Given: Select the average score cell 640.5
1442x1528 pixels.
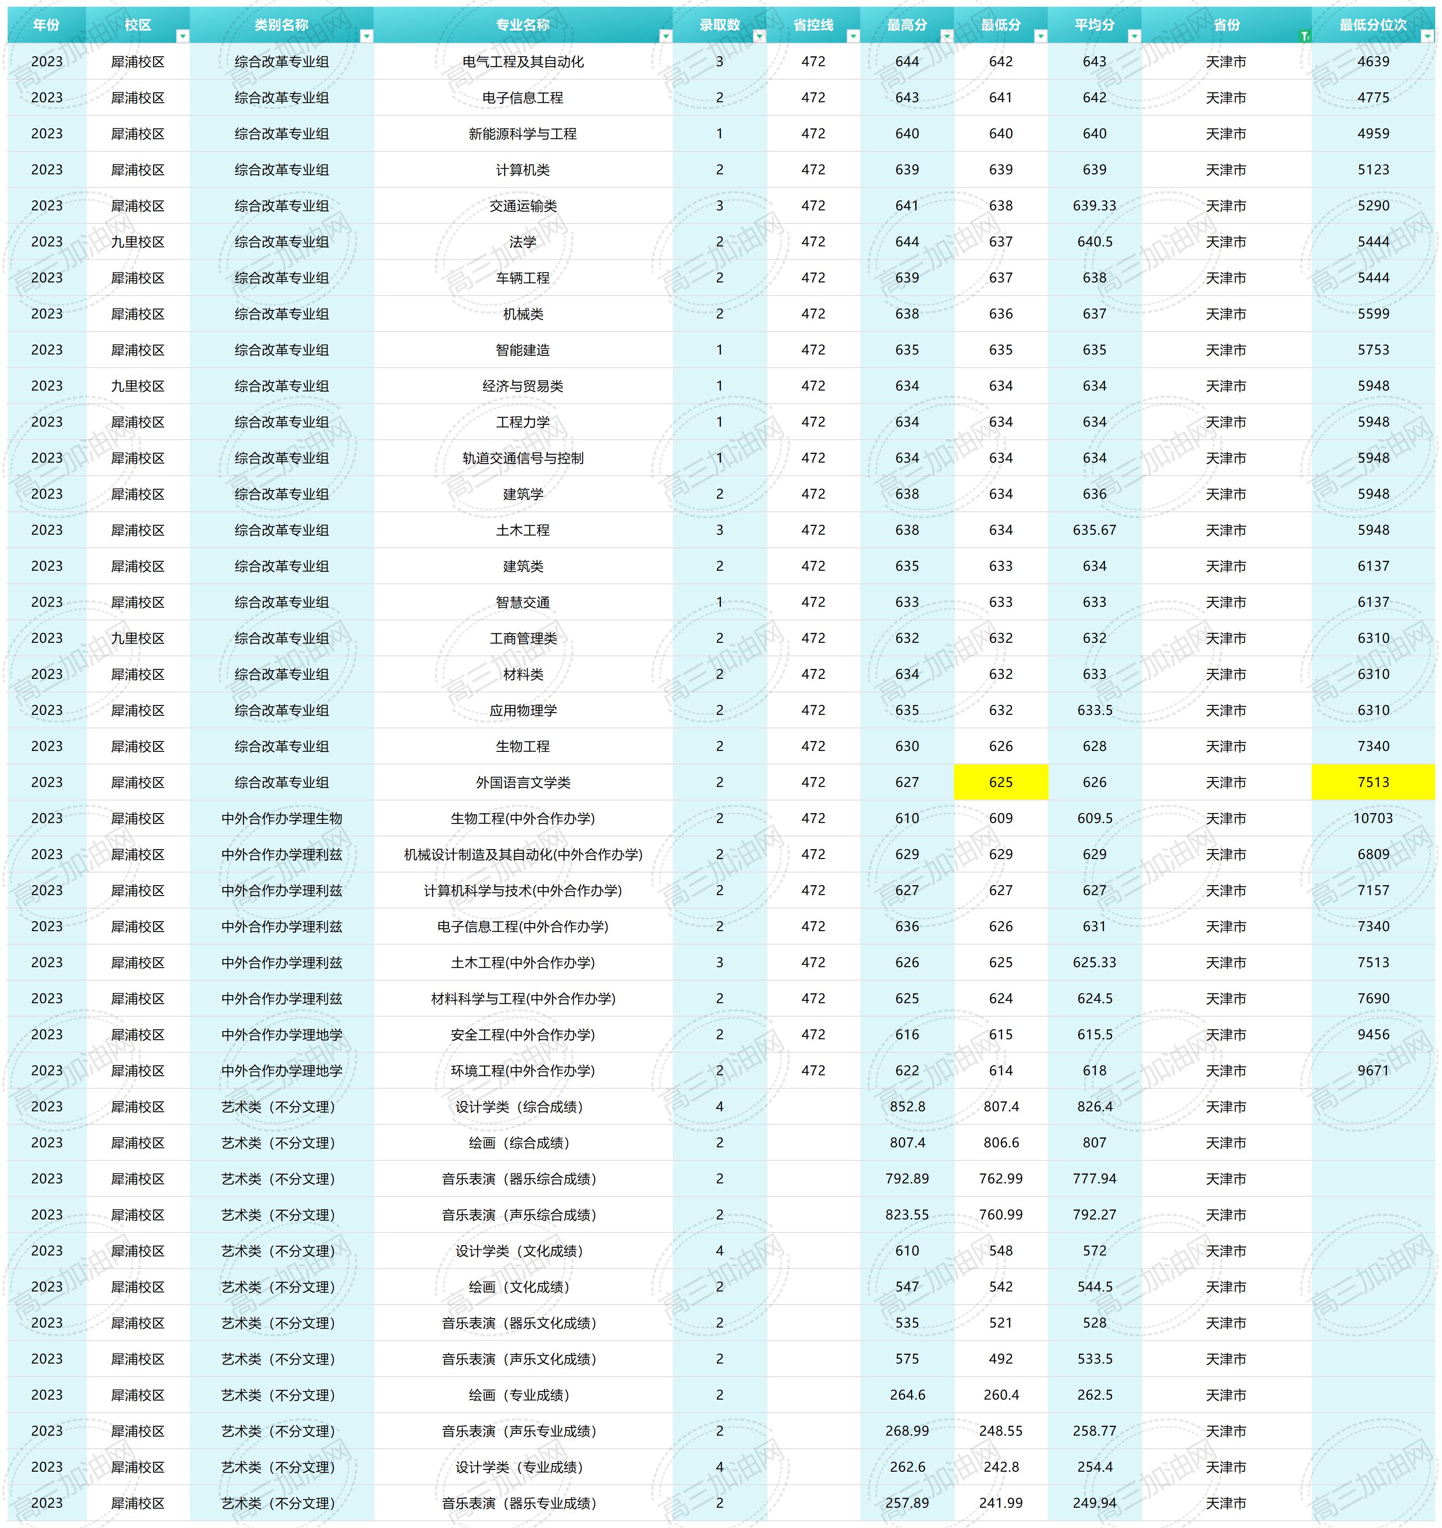Looking at the screenshot, I should [x=1095, y=241].
